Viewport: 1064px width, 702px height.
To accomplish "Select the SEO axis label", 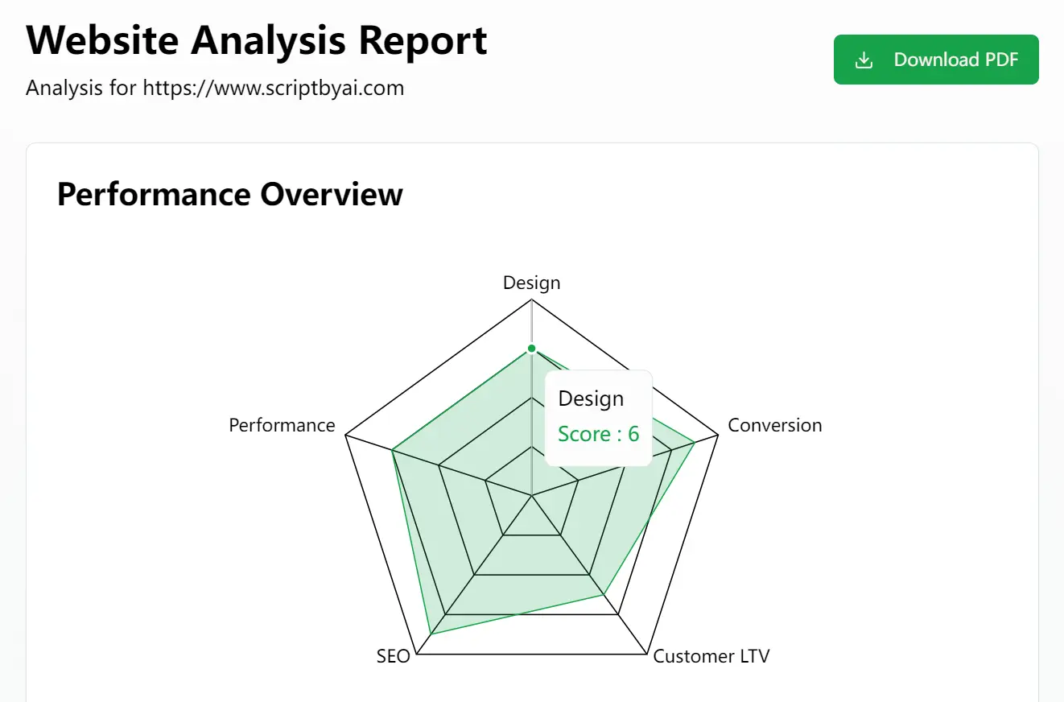I will coord(392,656).
